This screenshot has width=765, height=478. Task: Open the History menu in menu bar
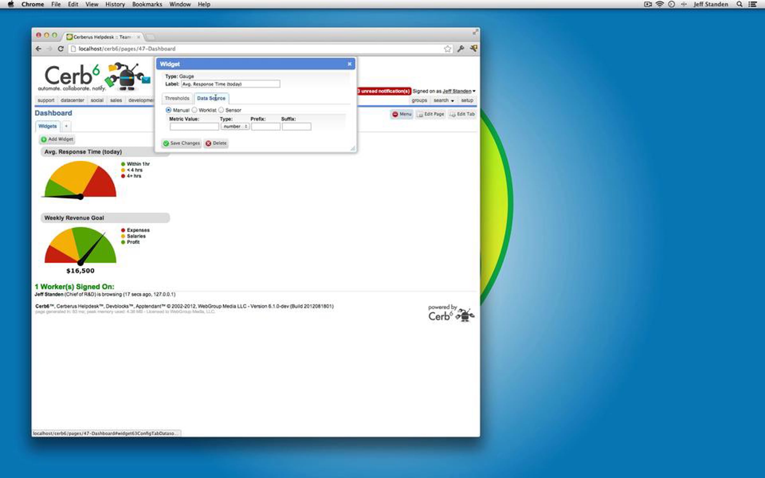click(x=115, y=4)
